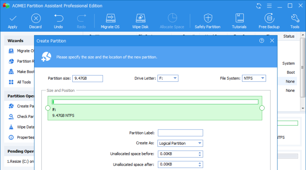The height and width of the screenshot is (170, 306).
Task: Open the hamburger menu in title bar
Action: tap(269, 6)
